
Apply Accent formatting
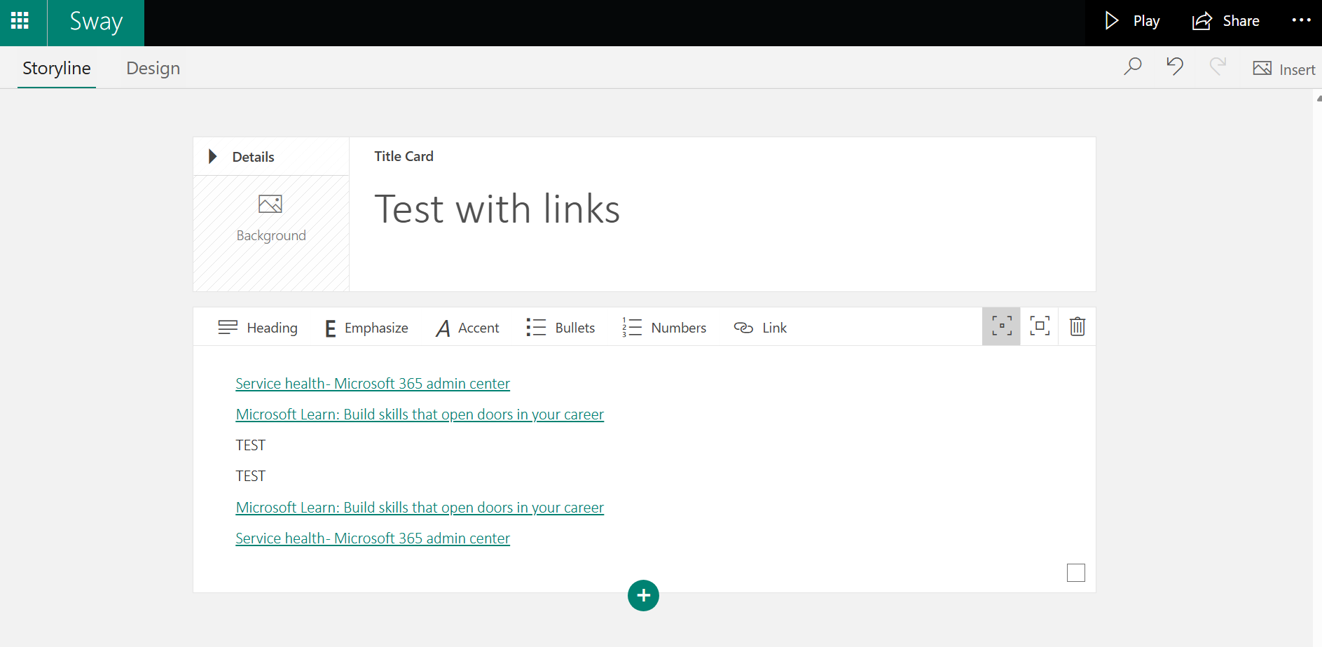pyautogui.click(x=467, y=328)
